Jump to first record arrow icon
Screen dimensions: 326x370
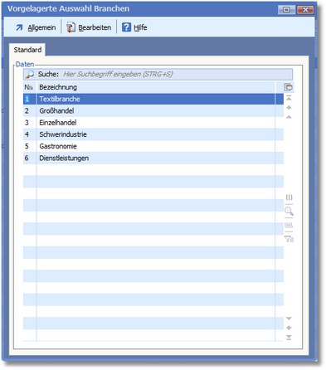pos(289,98)
